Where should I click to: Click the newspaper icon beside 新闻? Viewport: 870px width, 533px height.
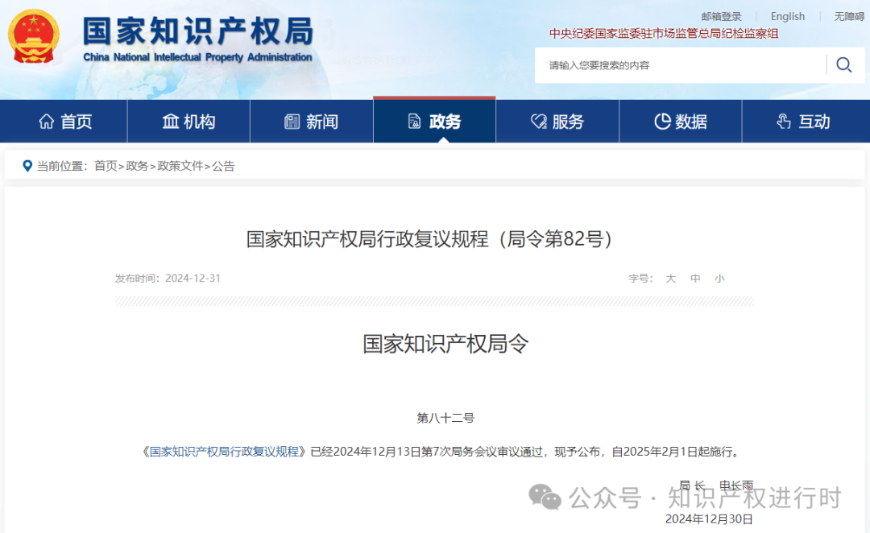point(293,121)
